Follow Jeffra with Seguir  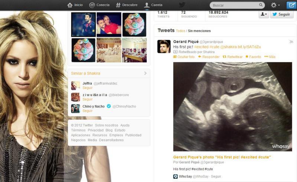88,88
